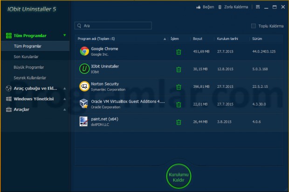The height and width of the screenshot is (192, 289).
Task: Click the paint.net program icon
Action: tap(83, 121)
